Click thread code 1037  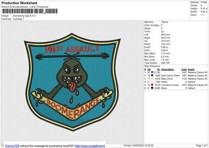(184, 85)
